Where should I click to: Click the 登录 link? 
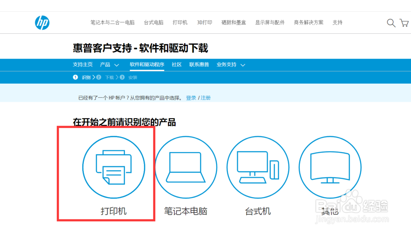pos(191,98)
